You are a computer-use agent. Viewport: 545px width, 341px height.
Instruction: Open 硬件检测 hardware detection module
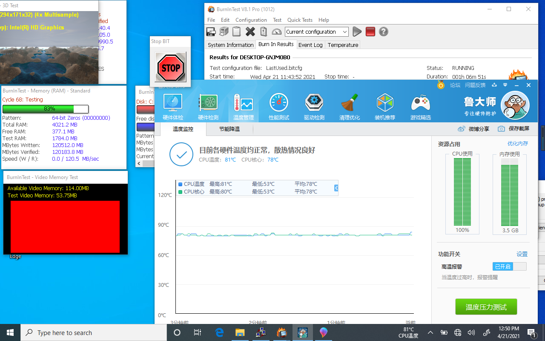tap(208, 107)
